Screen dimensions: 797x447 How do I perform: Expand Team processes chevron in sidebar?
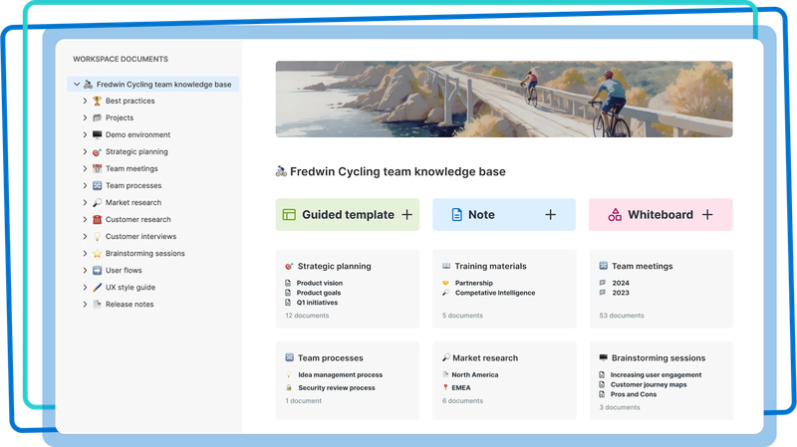coord(85,185)
